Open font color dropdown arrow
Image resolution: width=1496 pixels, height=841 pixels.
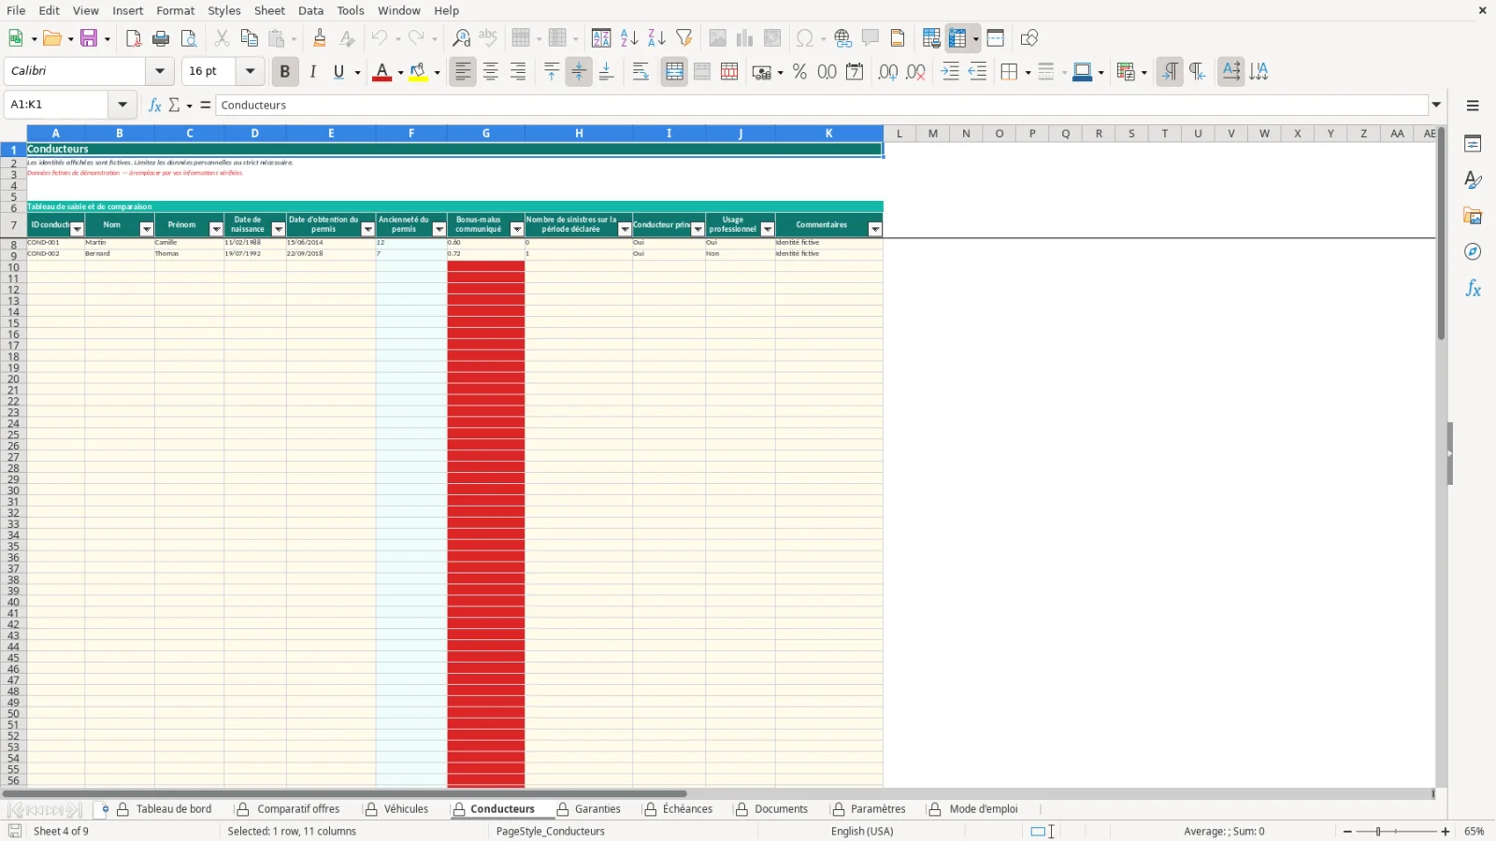pos(400,73)
